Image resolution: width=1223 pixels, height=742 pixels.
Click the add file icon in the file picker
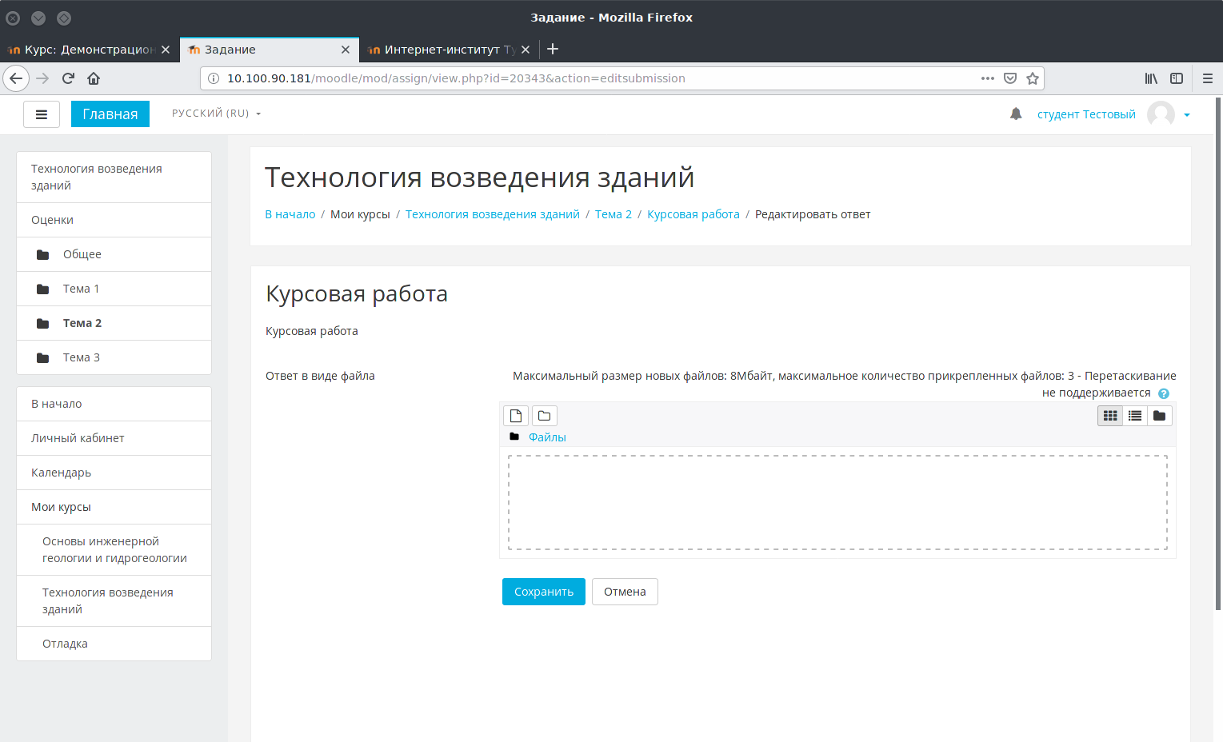coord(516,416)
